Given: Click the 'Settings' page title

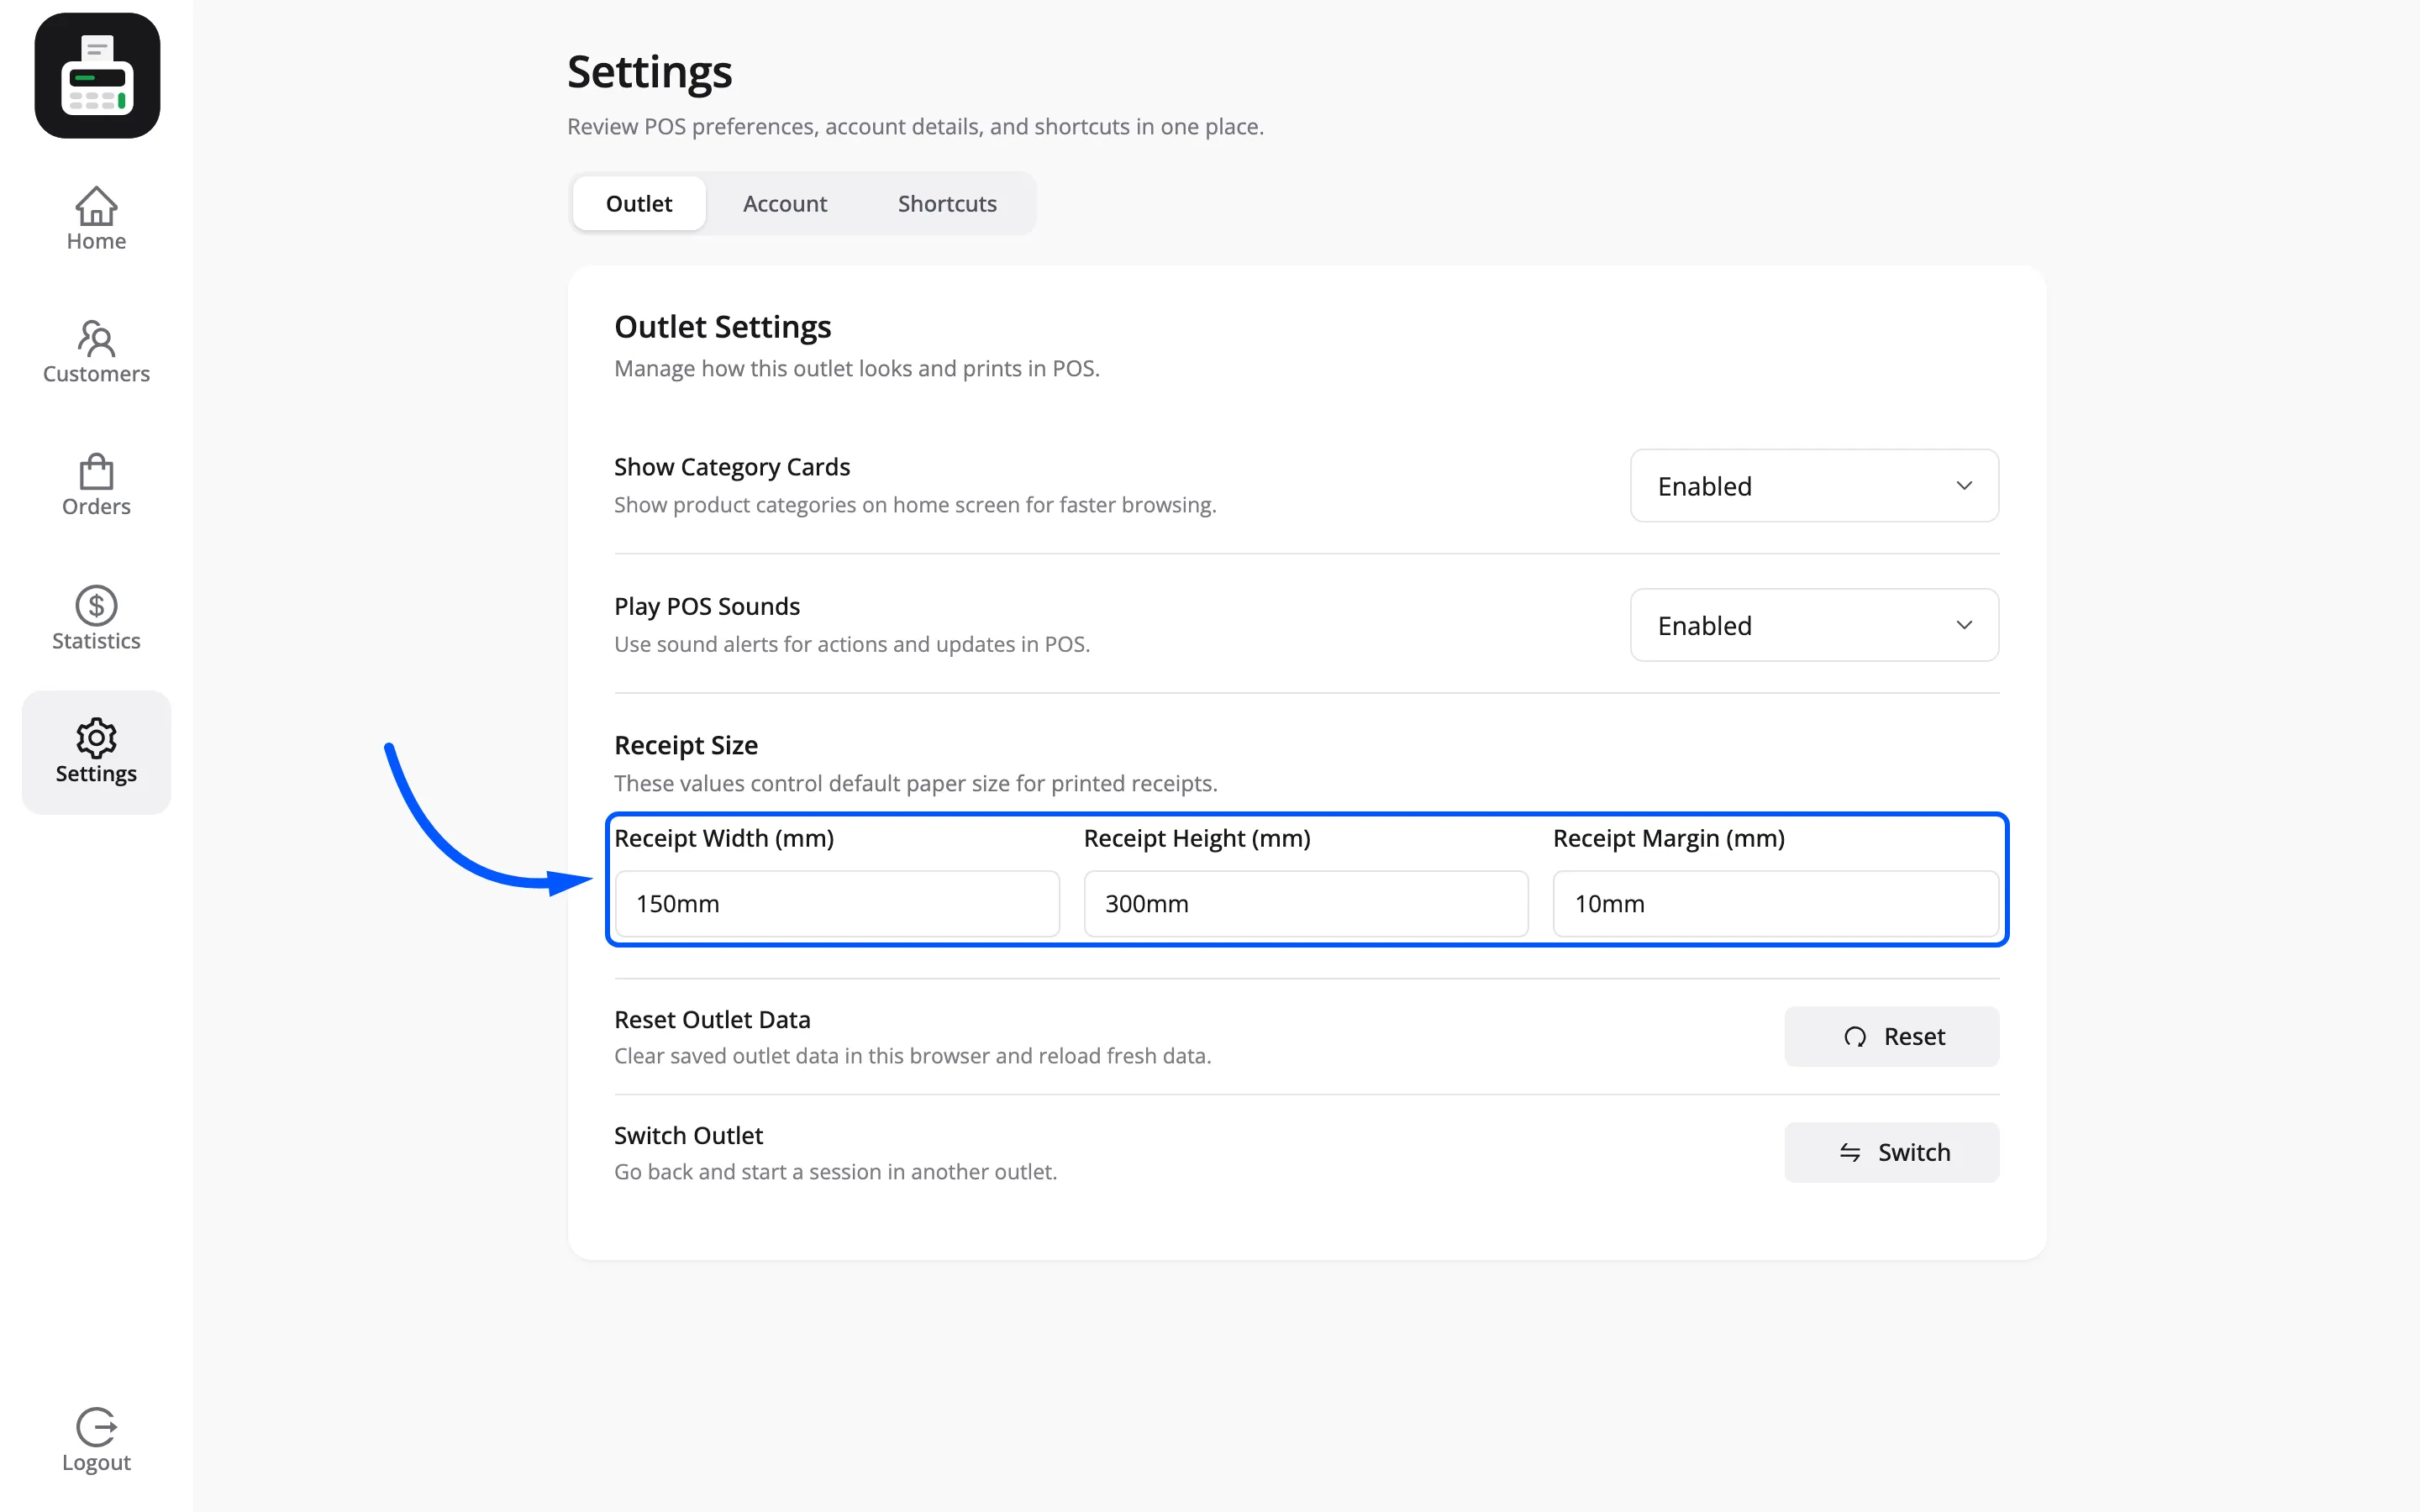Looking at the screenshot, I should (x=650, y=72).
